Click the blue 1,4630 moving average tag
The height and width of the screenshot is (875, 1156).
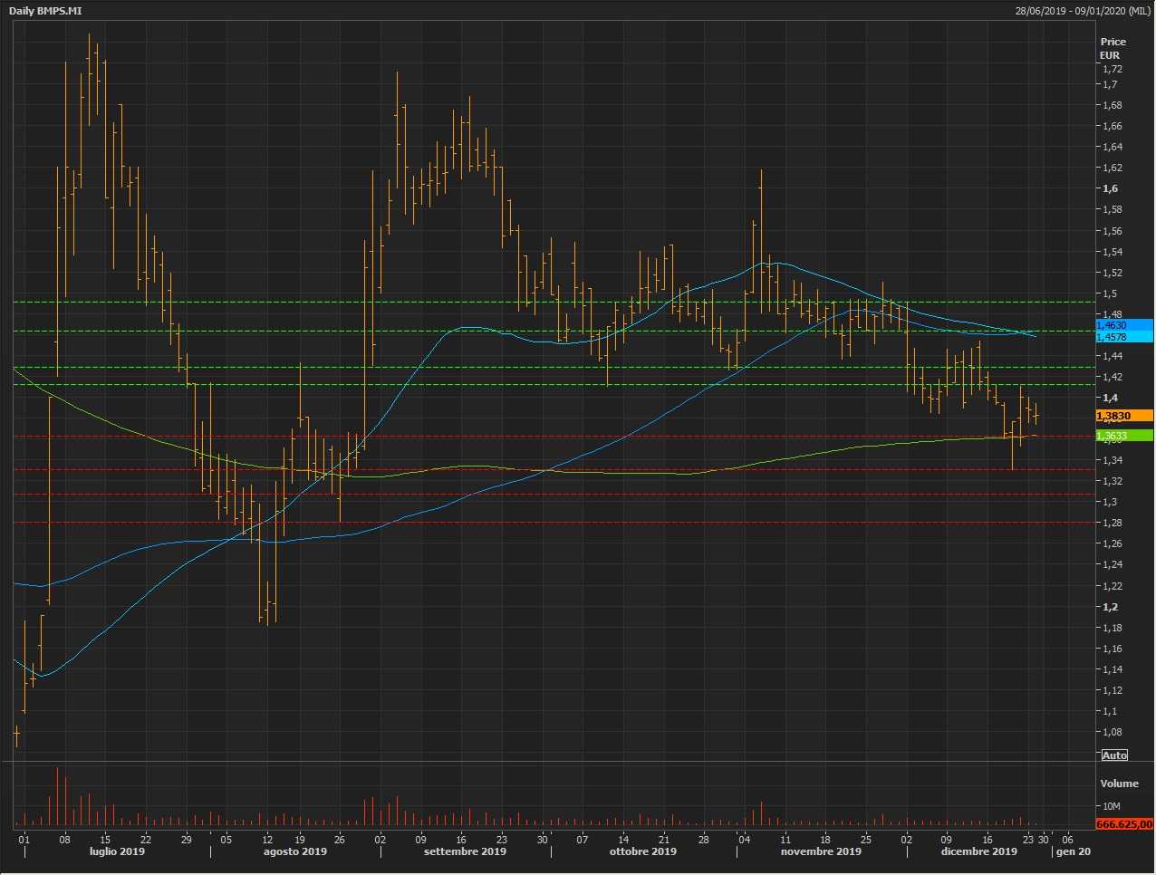(x=1123, y=325)
